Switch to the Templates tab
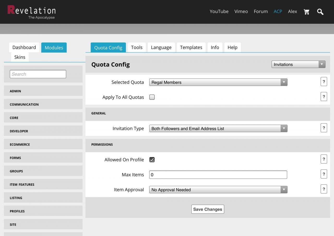This screenshot has width=334, height=236. 191,47
